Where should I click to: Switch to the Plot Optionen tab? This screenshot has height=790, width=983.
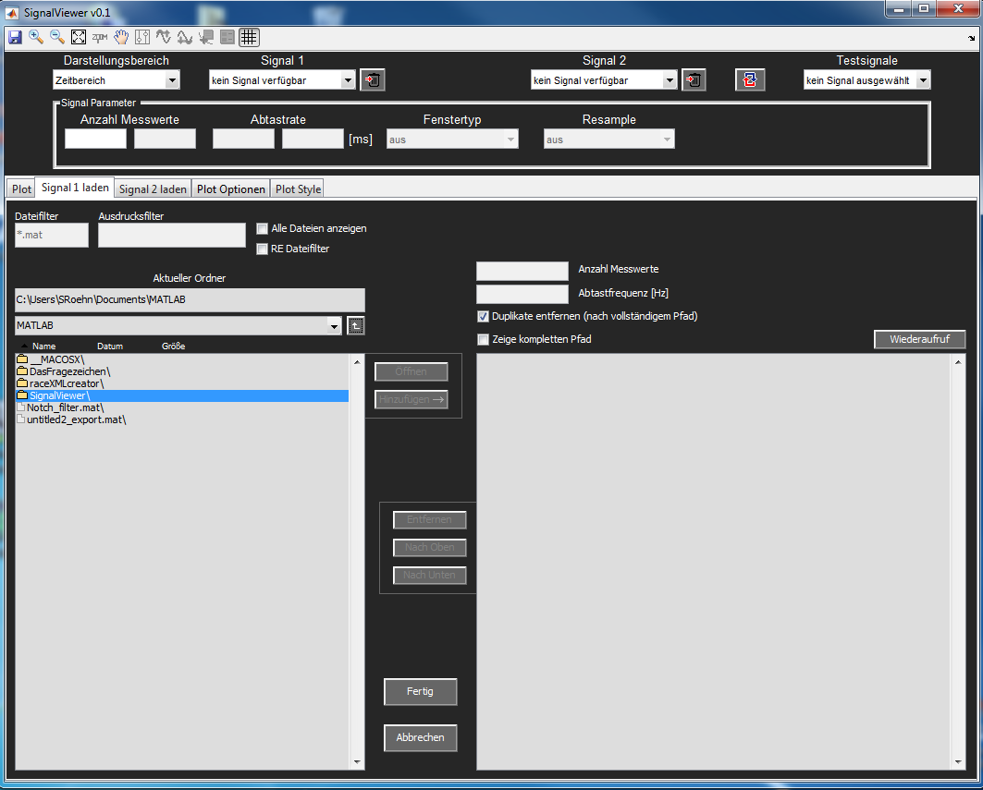(x=231, y=188)
